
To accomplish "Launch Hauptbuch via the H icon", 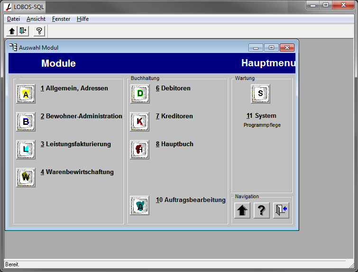I will (140, 149).
